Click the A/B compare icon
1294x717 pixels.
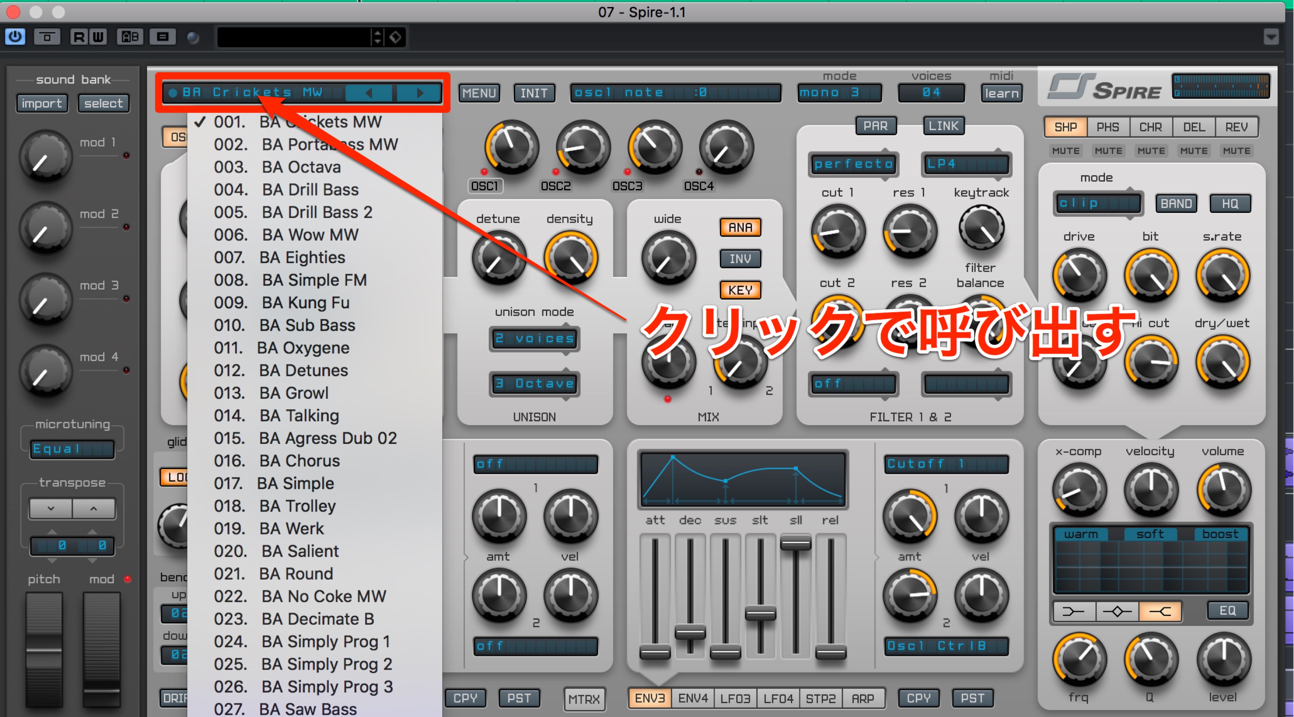click(130, 37)
